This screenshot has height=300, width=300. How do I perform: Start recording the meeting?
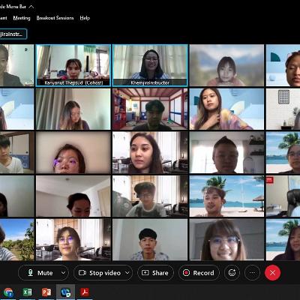pyautogui.click(x=199, y=273)
